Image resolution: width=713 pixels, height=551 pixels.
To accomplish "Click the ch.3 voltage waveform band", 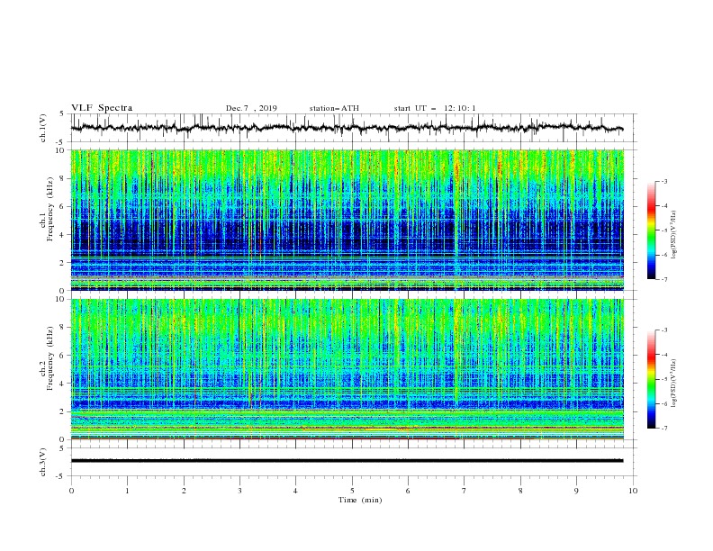I will click(x=347, y=461).
